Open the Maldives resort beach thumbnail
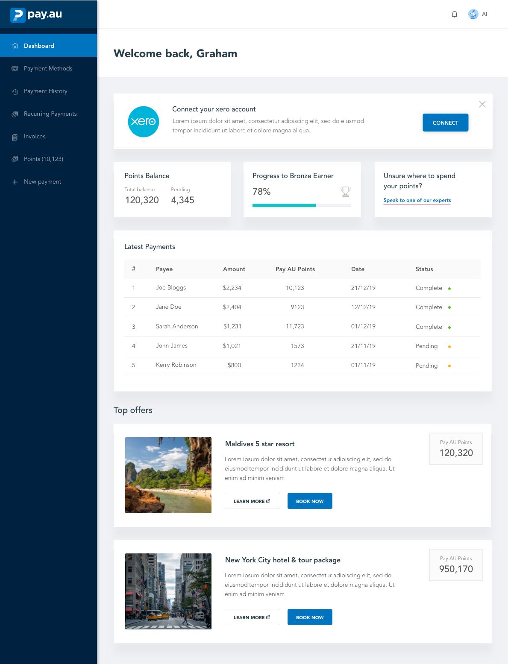508x664 pixels. tap(168, 475)
